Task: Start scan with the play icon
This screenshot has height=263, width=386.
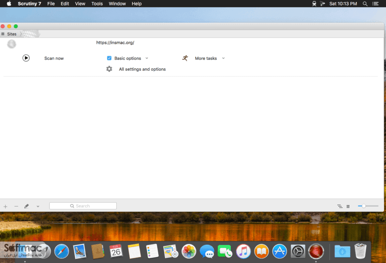Action: [x=26, y=58]
